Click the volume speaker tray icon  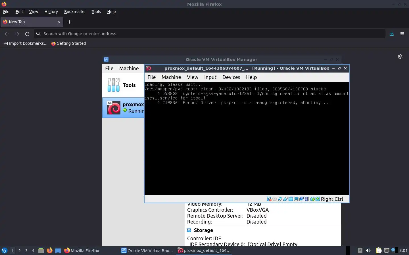(x=368, y=250)
